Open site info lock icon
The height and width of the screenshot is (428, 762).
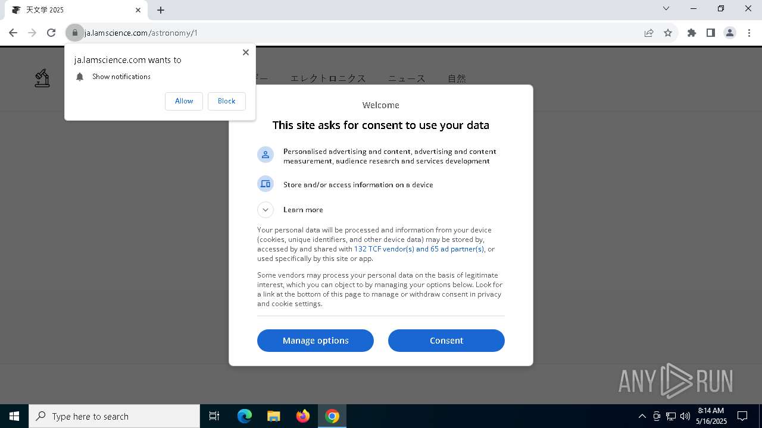coord(75,33)
